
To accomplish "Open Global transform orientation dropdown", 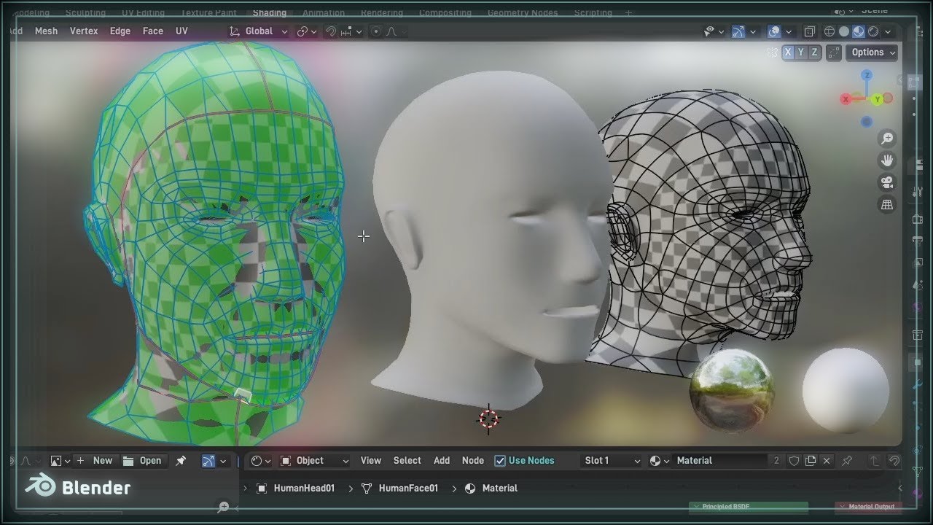I will tap(259, 31).
